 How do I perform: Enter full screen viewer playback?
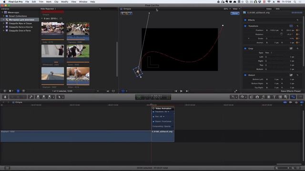pyautogui.click(x=235, y=91)
